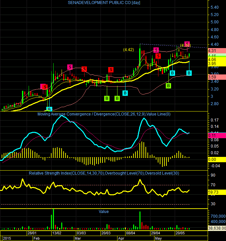The width and height of the screenshot is (226, 241).
Task: Click the 38,638.00 volume value tag
Action: click(x=217, y=228)
